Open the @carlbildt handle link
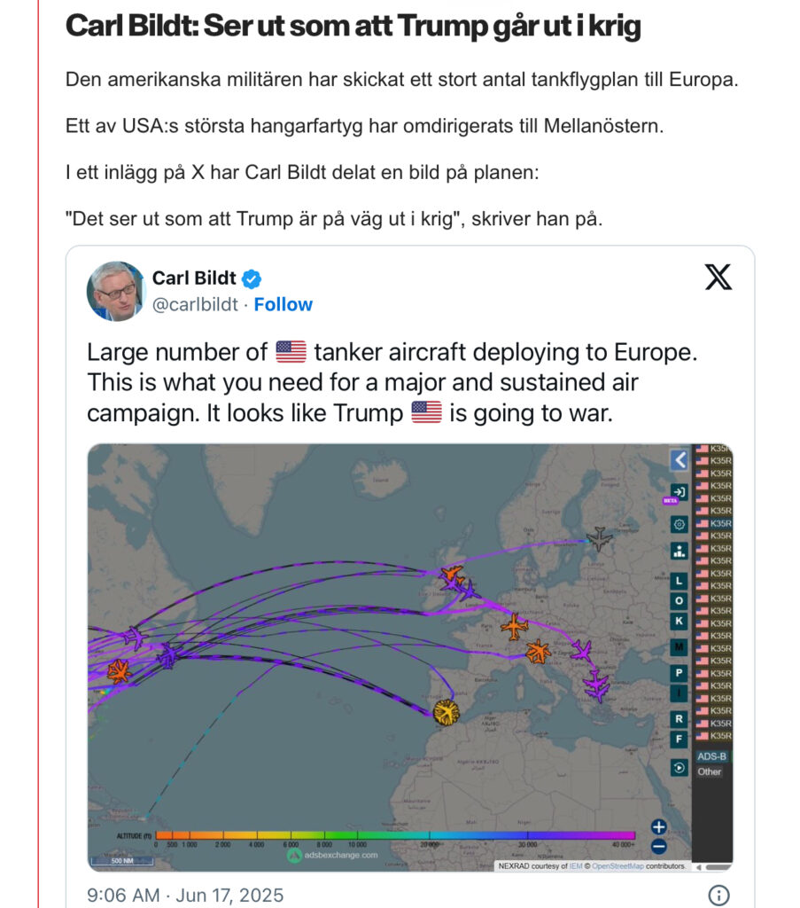This screenshot has height=908, width=800. 195,305
